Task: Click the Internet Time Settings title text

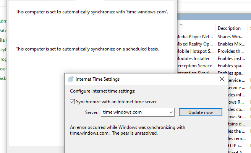Action: 98,79
